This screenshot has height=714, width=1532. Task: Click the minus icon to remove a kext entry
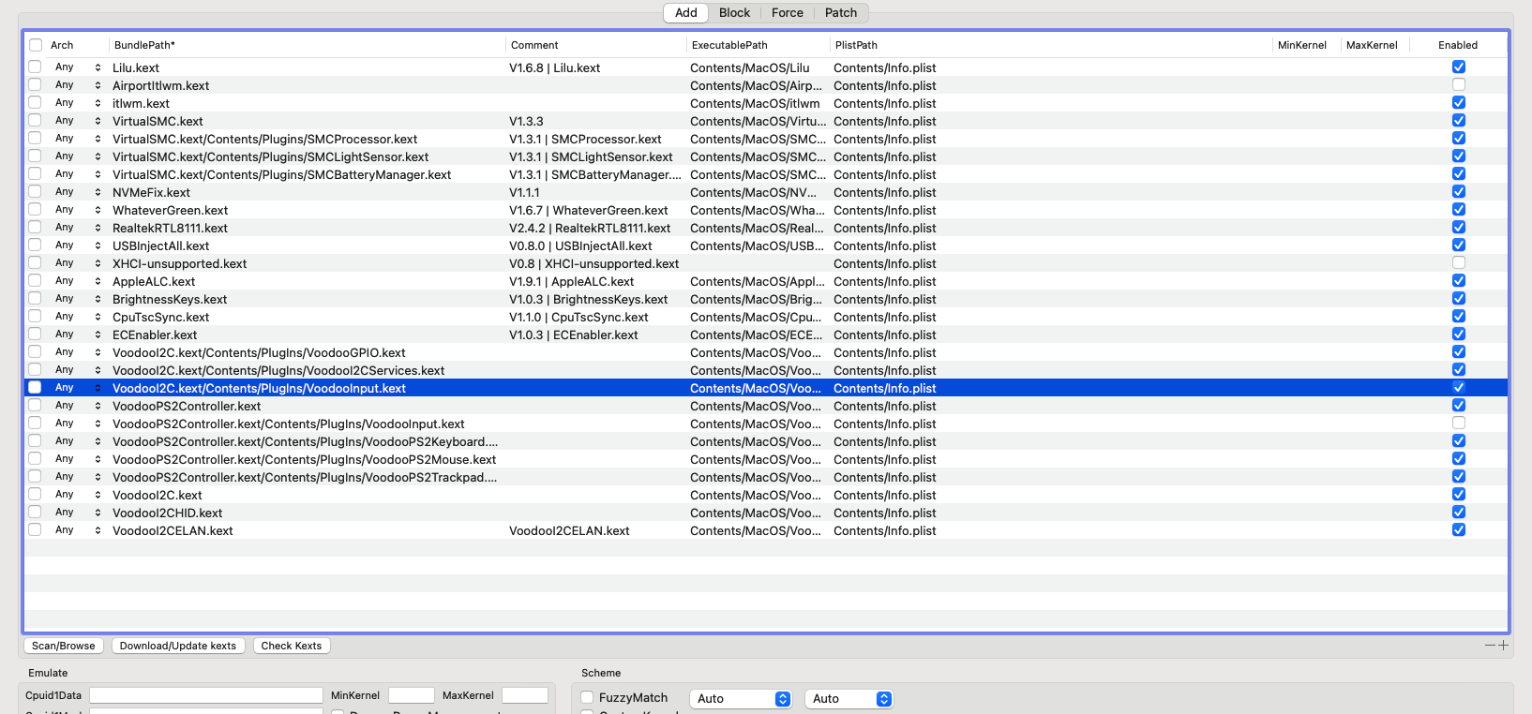1490,646
